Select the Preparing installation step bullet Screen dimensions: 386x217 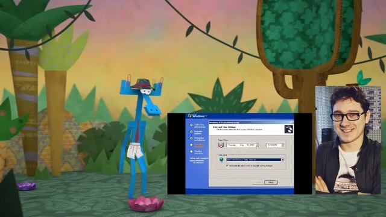pyautogui.click(x=191, y=138)
